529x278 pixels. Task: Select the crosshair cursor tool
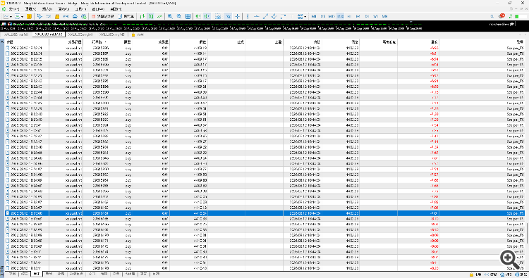(x=237, y=16)
